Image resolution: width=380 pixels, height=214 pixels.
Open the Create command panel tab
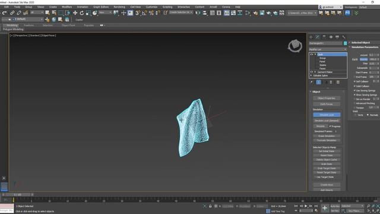[311, 37]
